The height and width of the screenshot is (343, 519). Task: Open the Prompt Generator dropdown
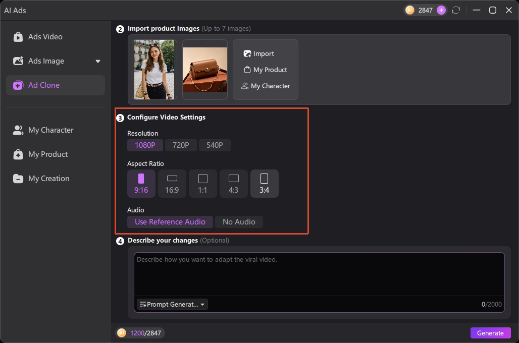pos(172,304)
